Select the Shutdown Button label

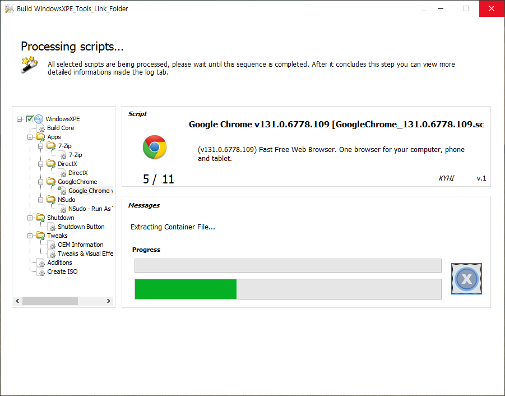coord(81,227)
